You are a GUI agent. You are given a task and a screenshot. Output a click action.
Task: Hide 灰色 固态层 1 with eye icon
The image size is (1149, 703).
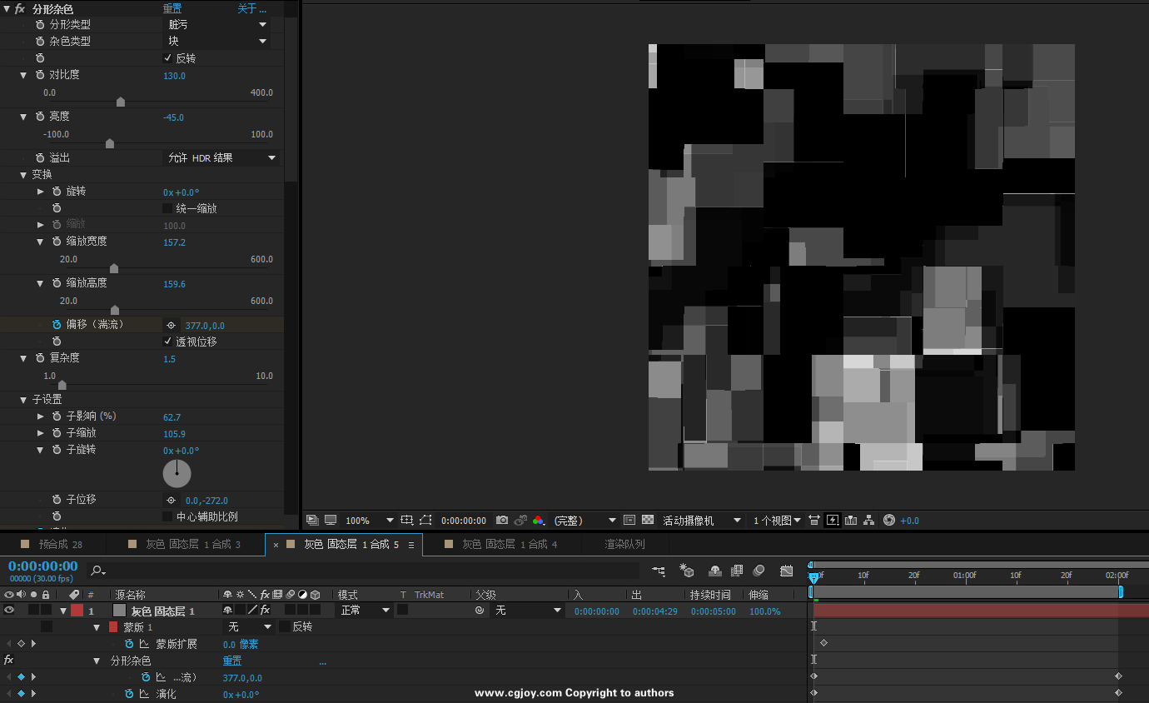point(9,611)
